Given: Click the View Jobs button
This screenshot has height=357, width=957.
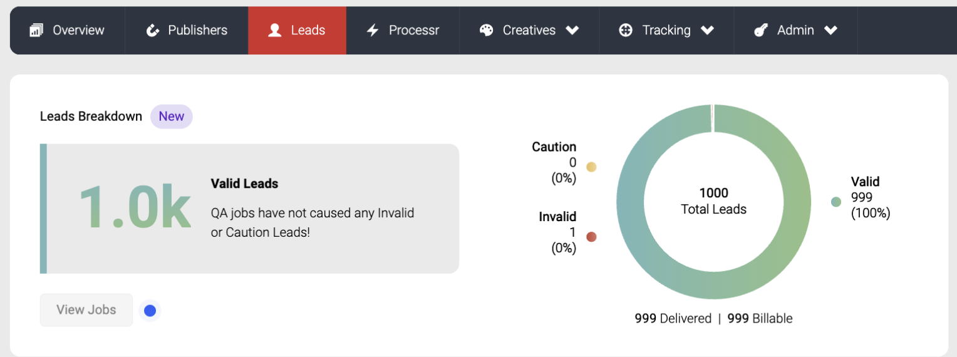Looking at the screenshot, I should pos(86,310).
